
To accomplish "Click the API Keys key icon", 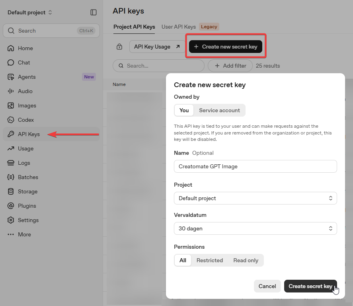I will click(x=11, y=134).
